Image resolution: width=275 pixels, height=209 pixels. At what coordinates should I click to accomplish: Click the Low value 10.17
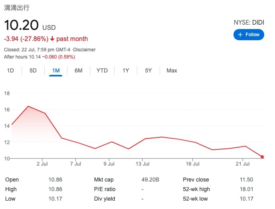[x=55, y=199]
